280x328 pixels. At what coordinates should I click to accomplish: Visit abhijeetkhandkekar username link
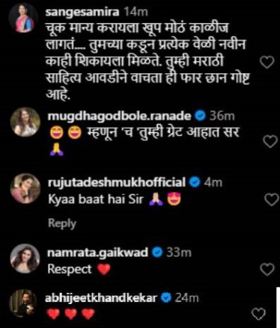(x=101, y=298)
